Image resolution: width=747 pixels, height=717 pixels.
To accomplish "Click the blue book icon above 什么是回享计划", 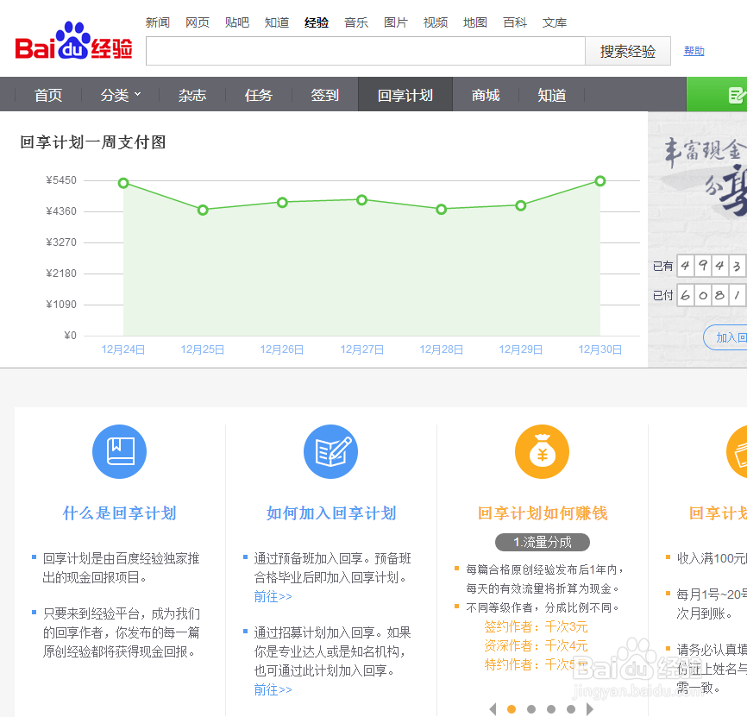I will [x=119, y=451].
